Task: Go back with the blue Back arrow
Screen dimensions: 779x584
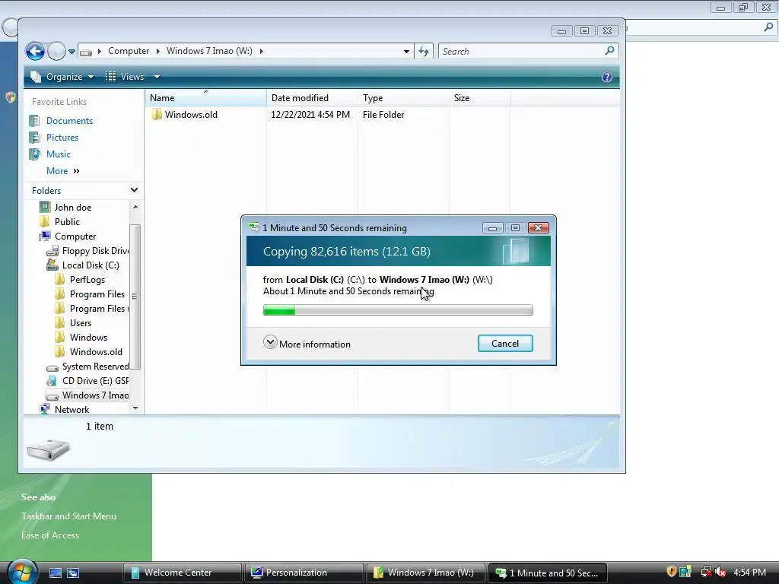Action: pos(35,51)
